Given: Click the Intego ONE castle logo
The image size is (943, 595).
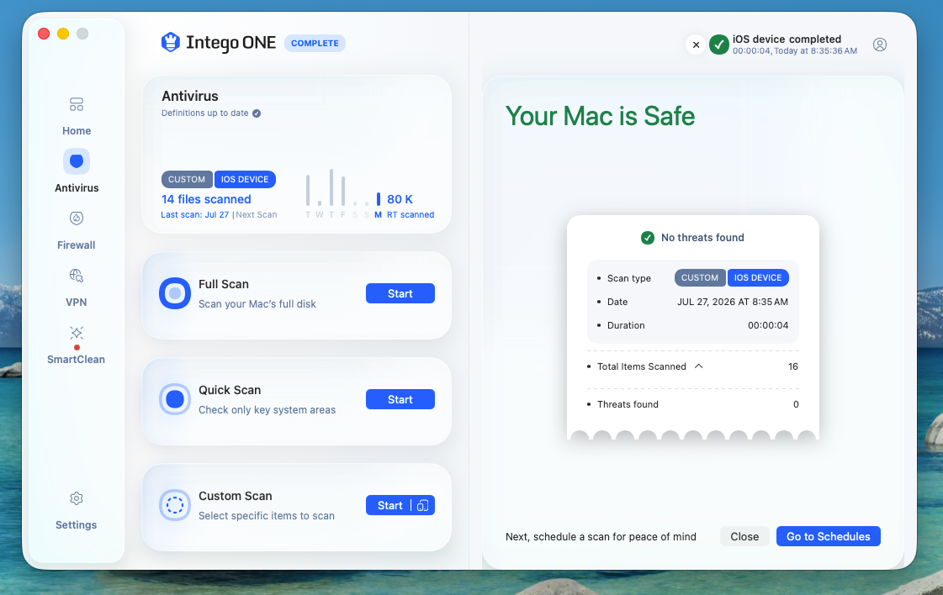Looking at the screenshot, I should point(171,42).
